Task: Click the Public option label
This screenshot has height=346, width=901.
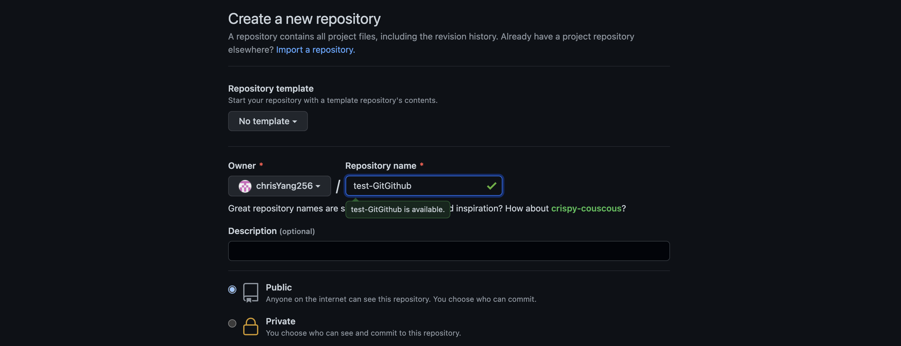Action: click(278, 287)
